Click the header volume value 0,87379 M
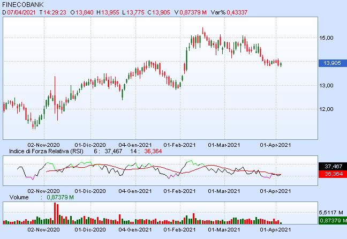This screenshot has height=239, width=347. (x=193, y=12)
